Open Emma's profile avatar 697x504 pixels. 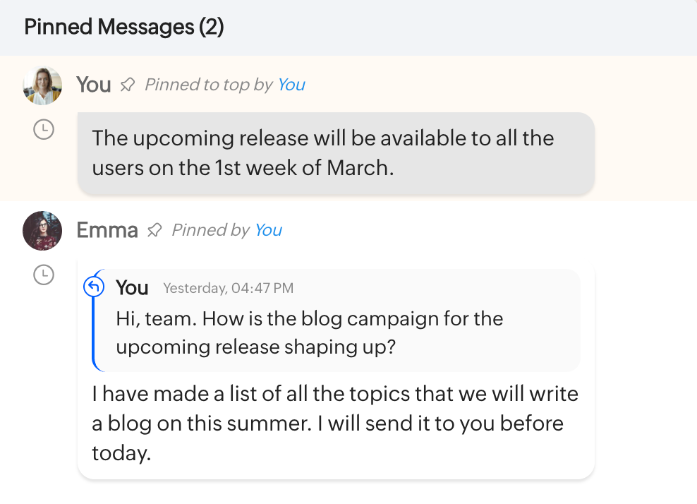pos(42,231)
